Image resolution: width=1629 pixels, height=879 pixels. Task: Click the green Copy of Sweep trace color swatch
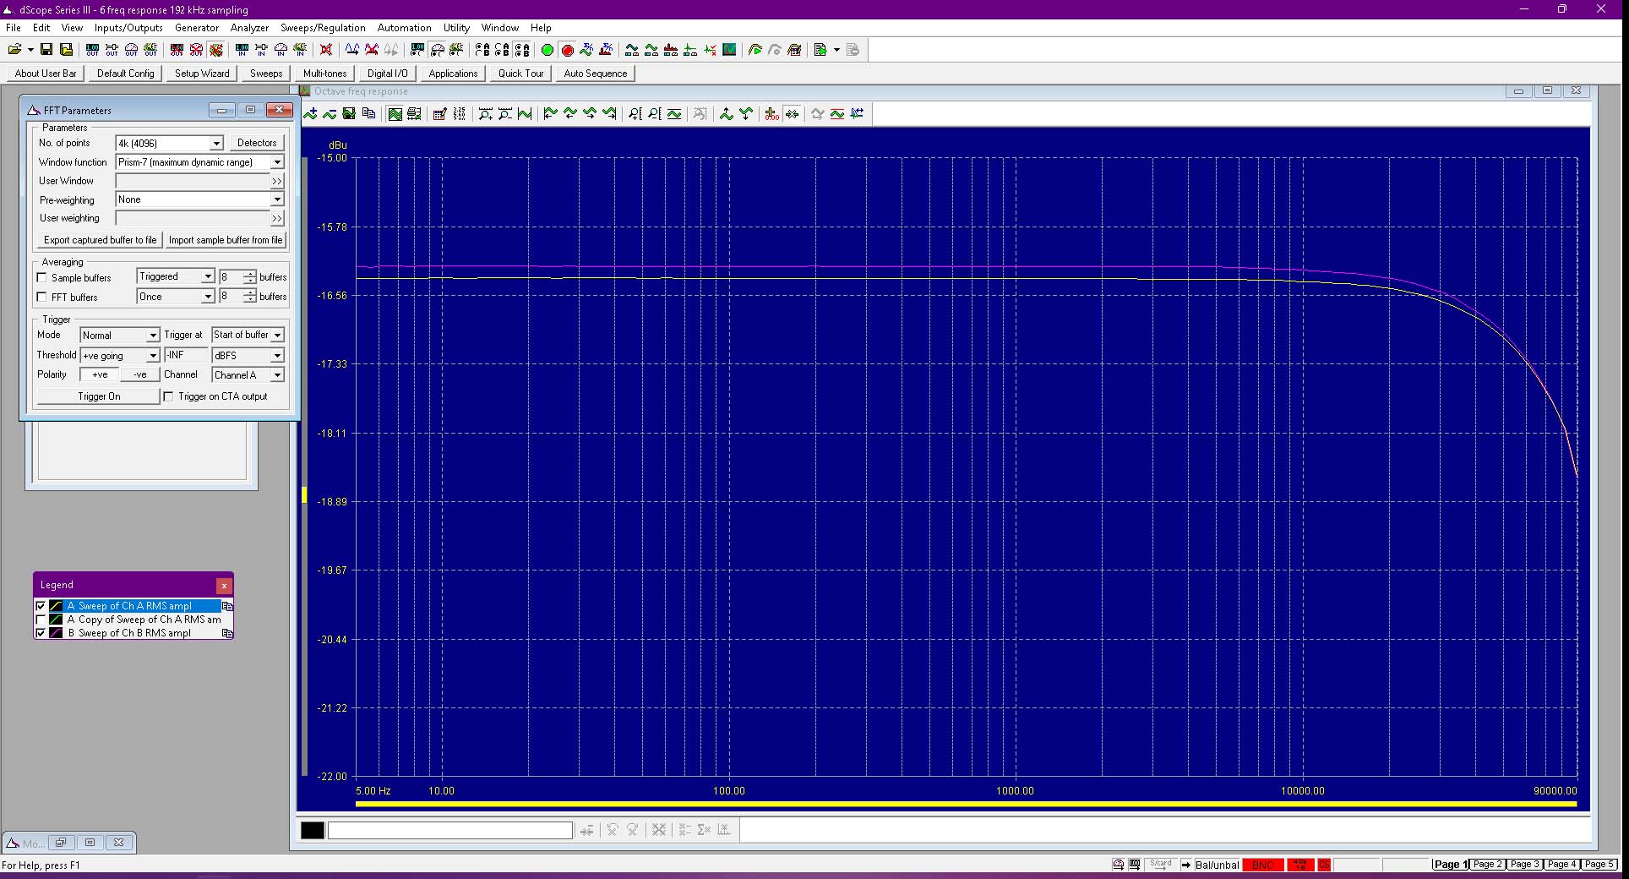56,620
